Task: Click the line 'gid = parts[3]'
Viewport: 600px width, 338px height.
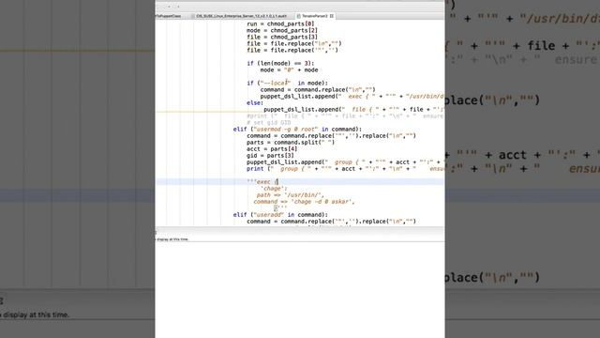Action: tap(270, 155)
